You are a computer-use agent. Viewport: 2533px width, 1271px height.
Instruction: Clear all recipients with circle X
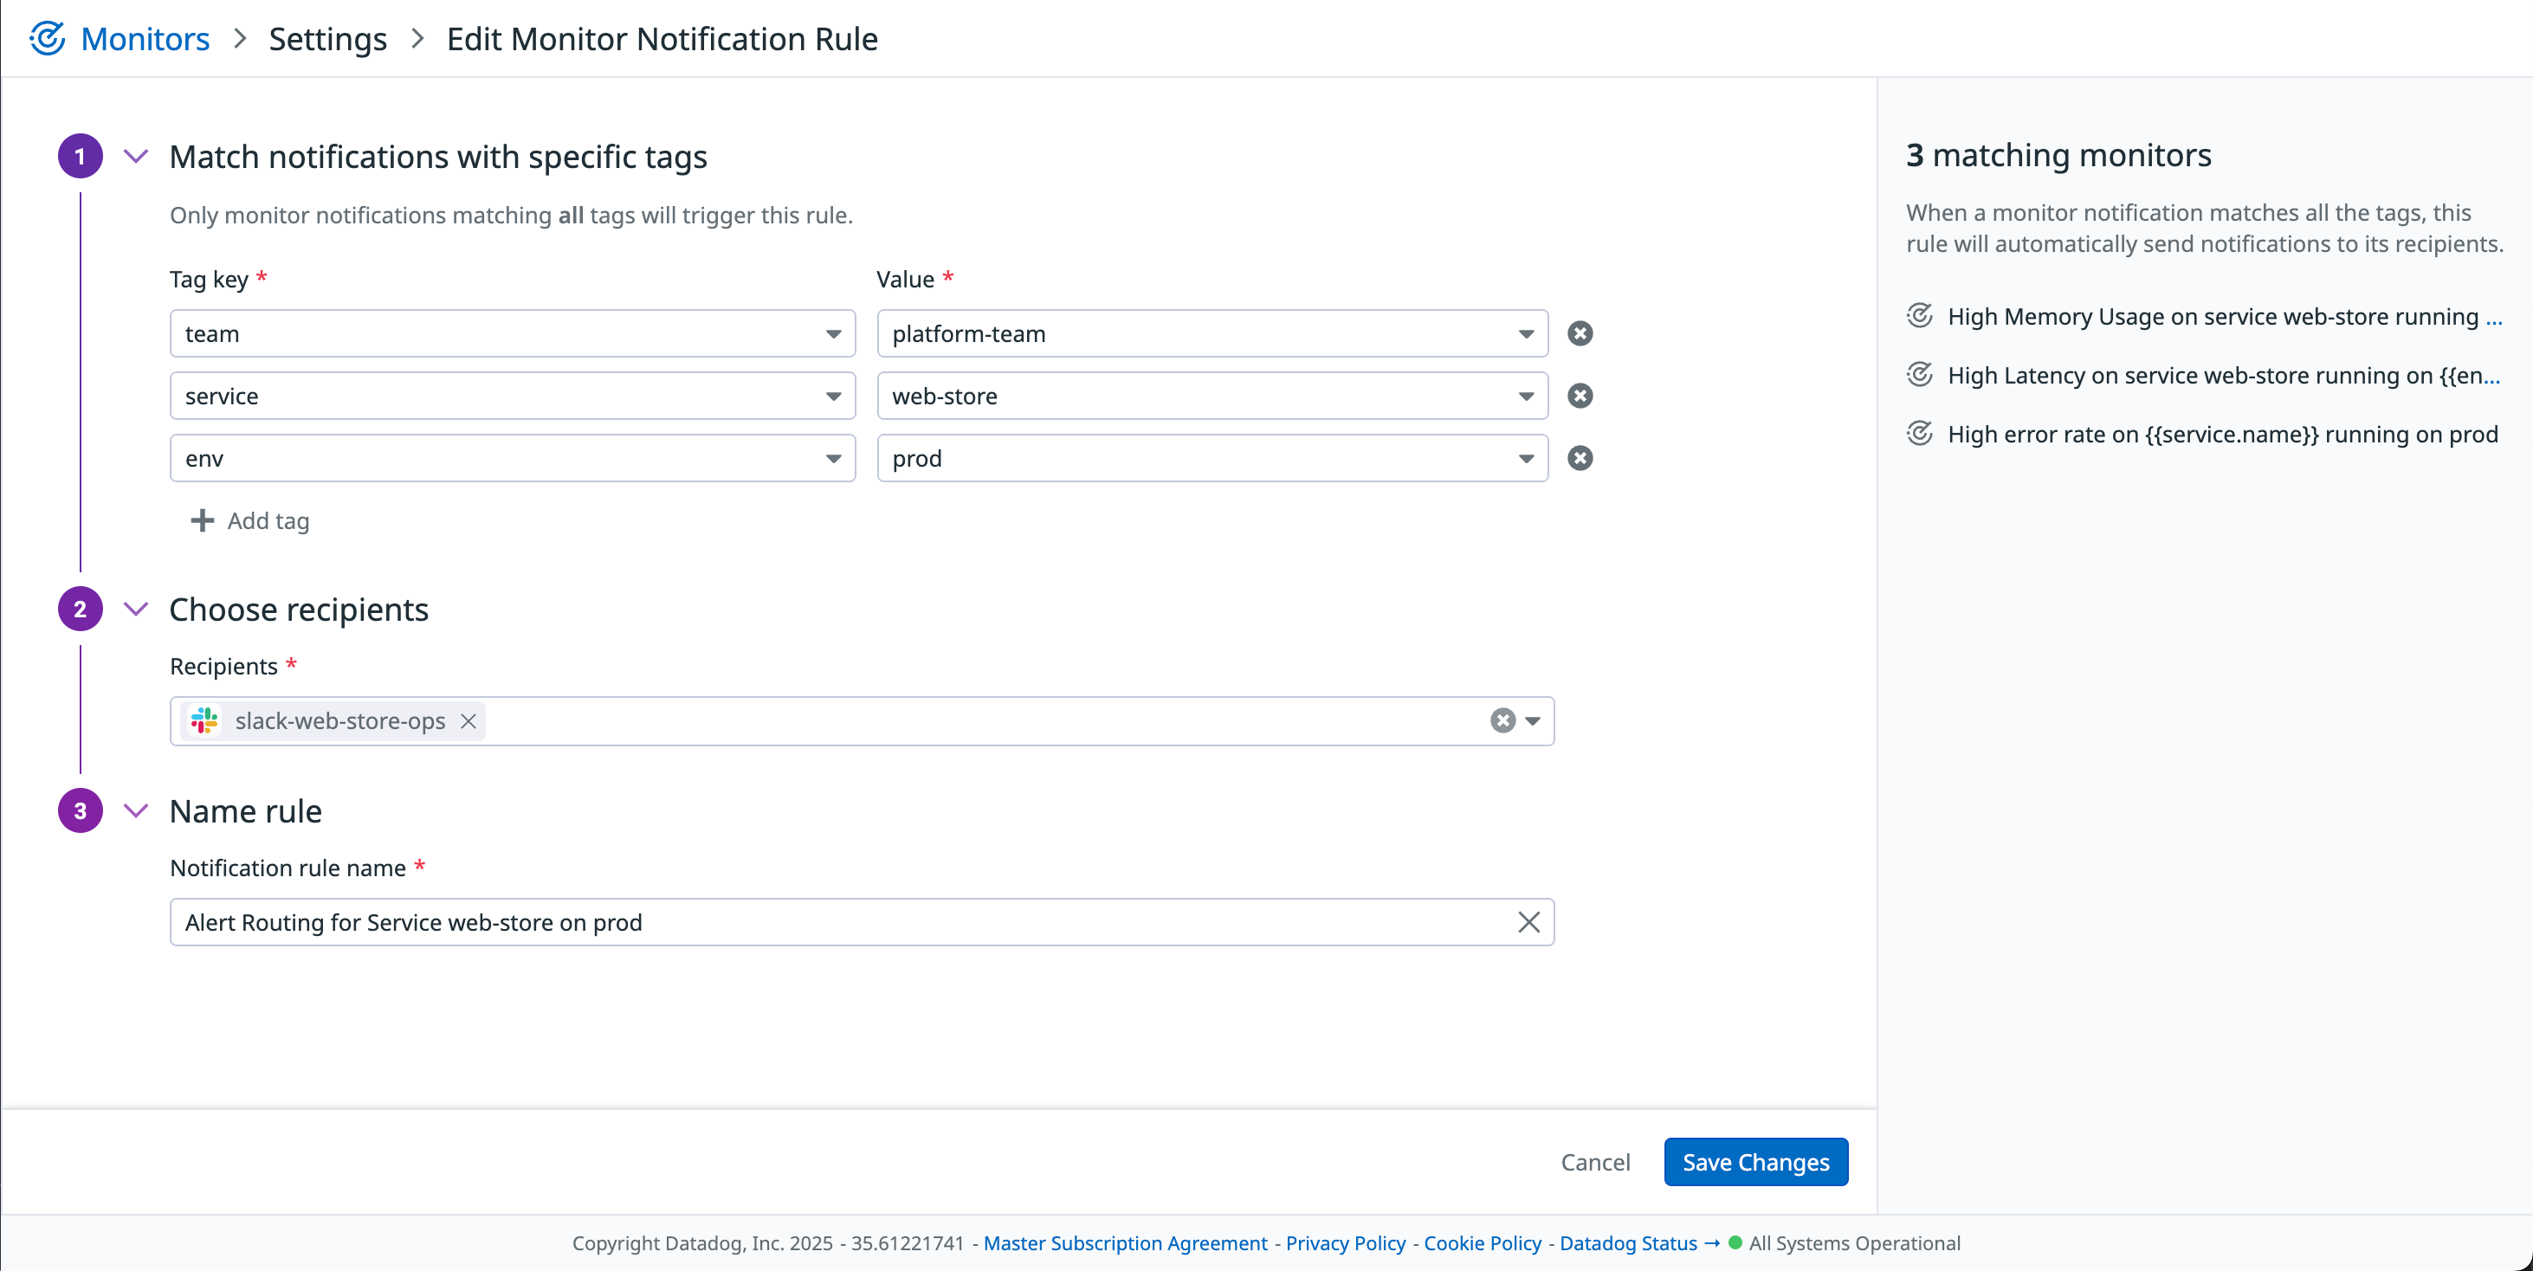(x=1502, y=720)
